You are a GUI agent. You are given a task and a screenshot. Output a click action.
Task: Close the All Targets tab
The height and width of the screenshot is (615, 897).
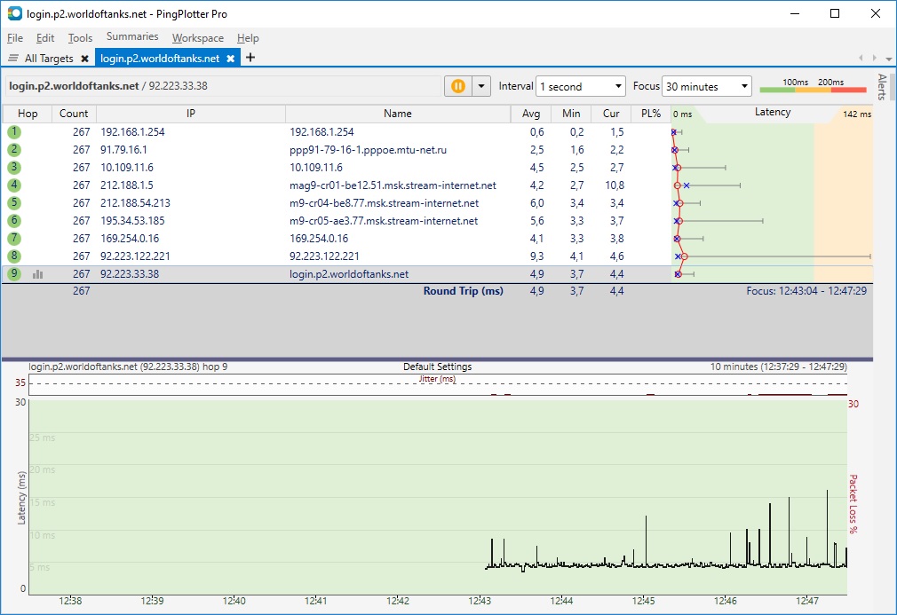(84, 59)
